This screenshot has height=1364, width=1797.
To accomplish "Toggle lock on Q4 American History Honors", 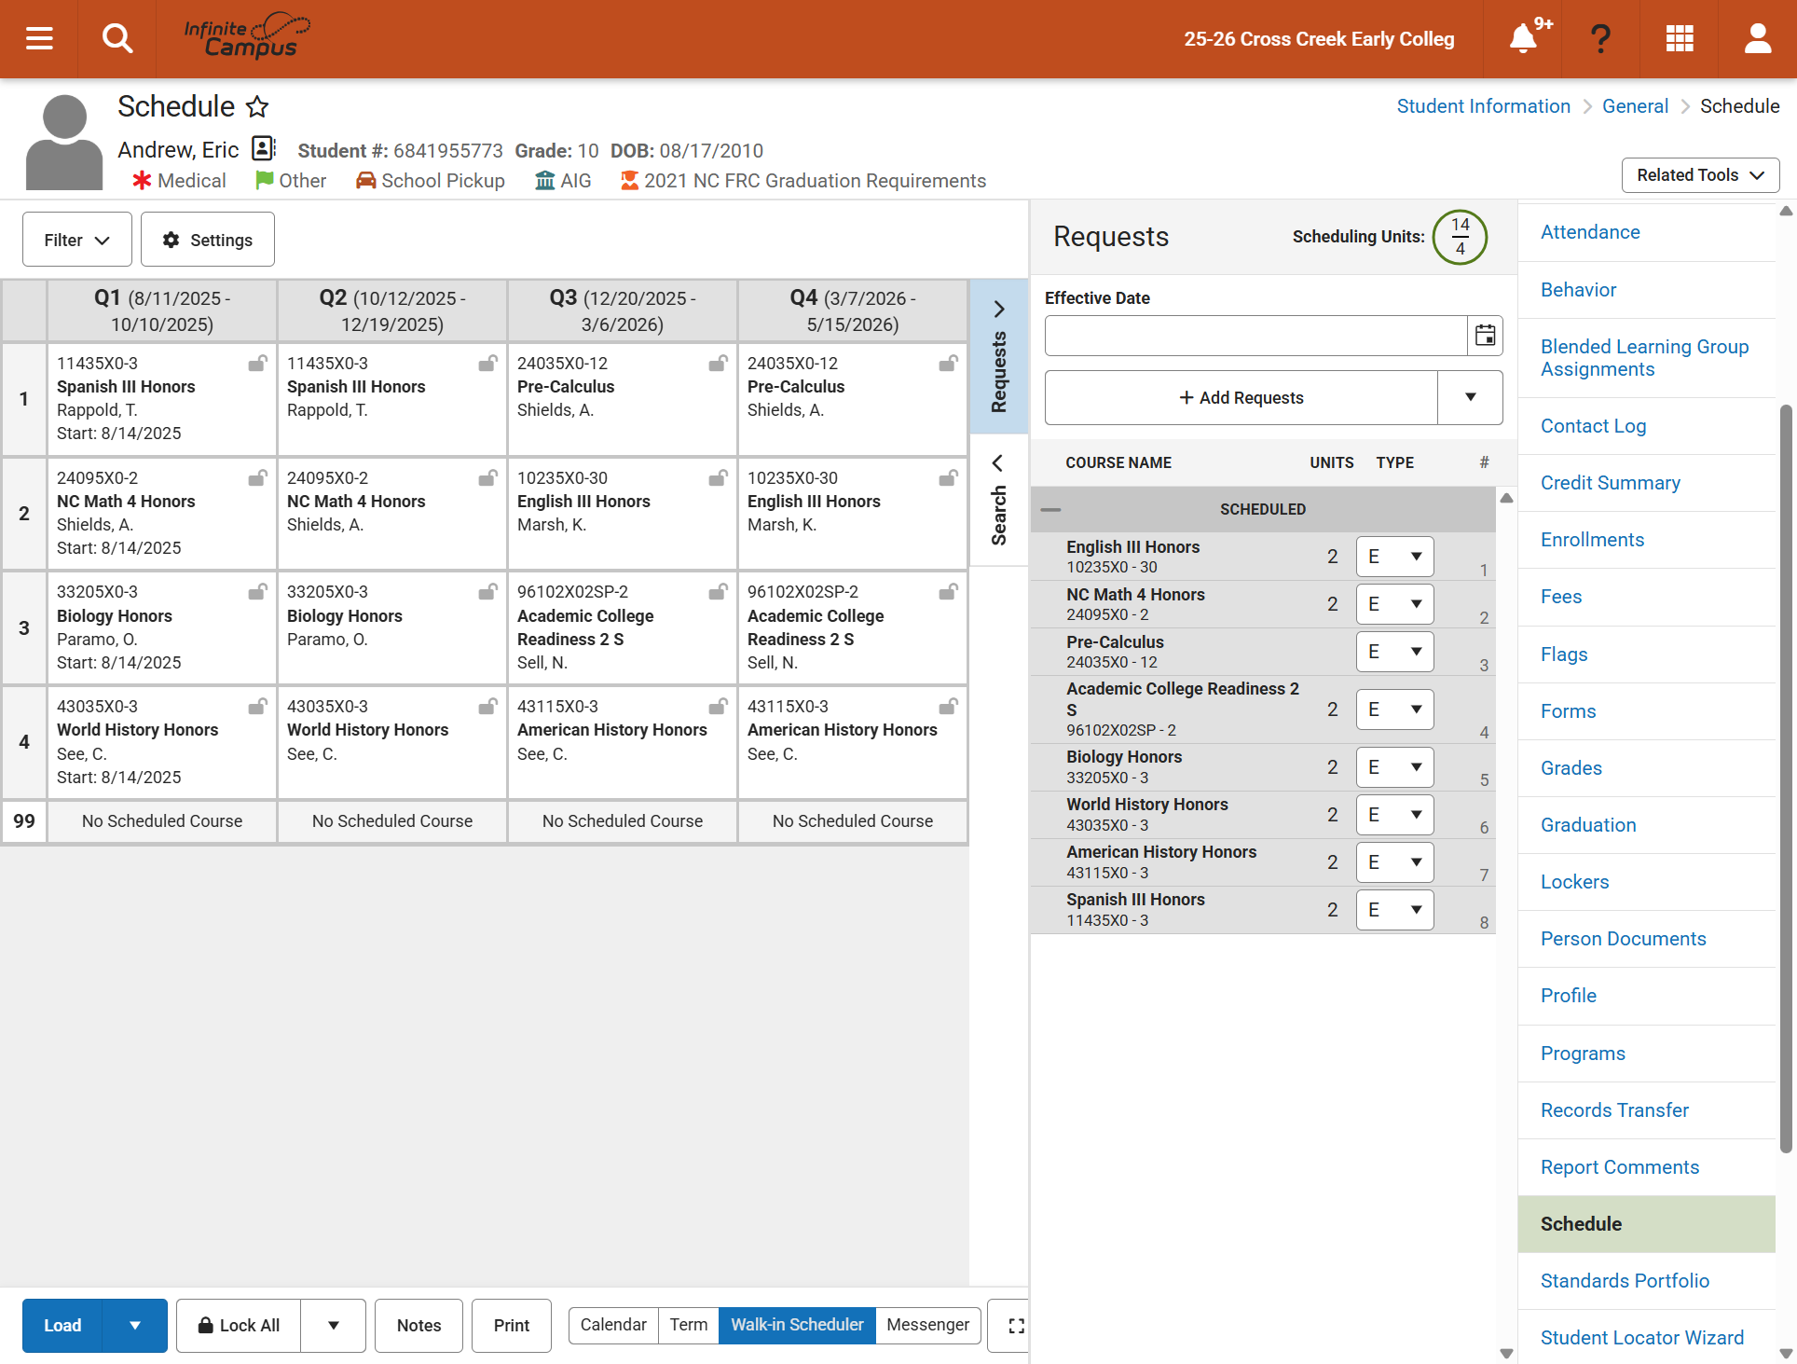I will pyautogui.click(x=949, y=707).
